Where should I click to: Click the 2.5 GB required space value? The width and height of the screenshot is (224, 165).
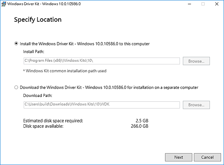(x=141, y=121)
